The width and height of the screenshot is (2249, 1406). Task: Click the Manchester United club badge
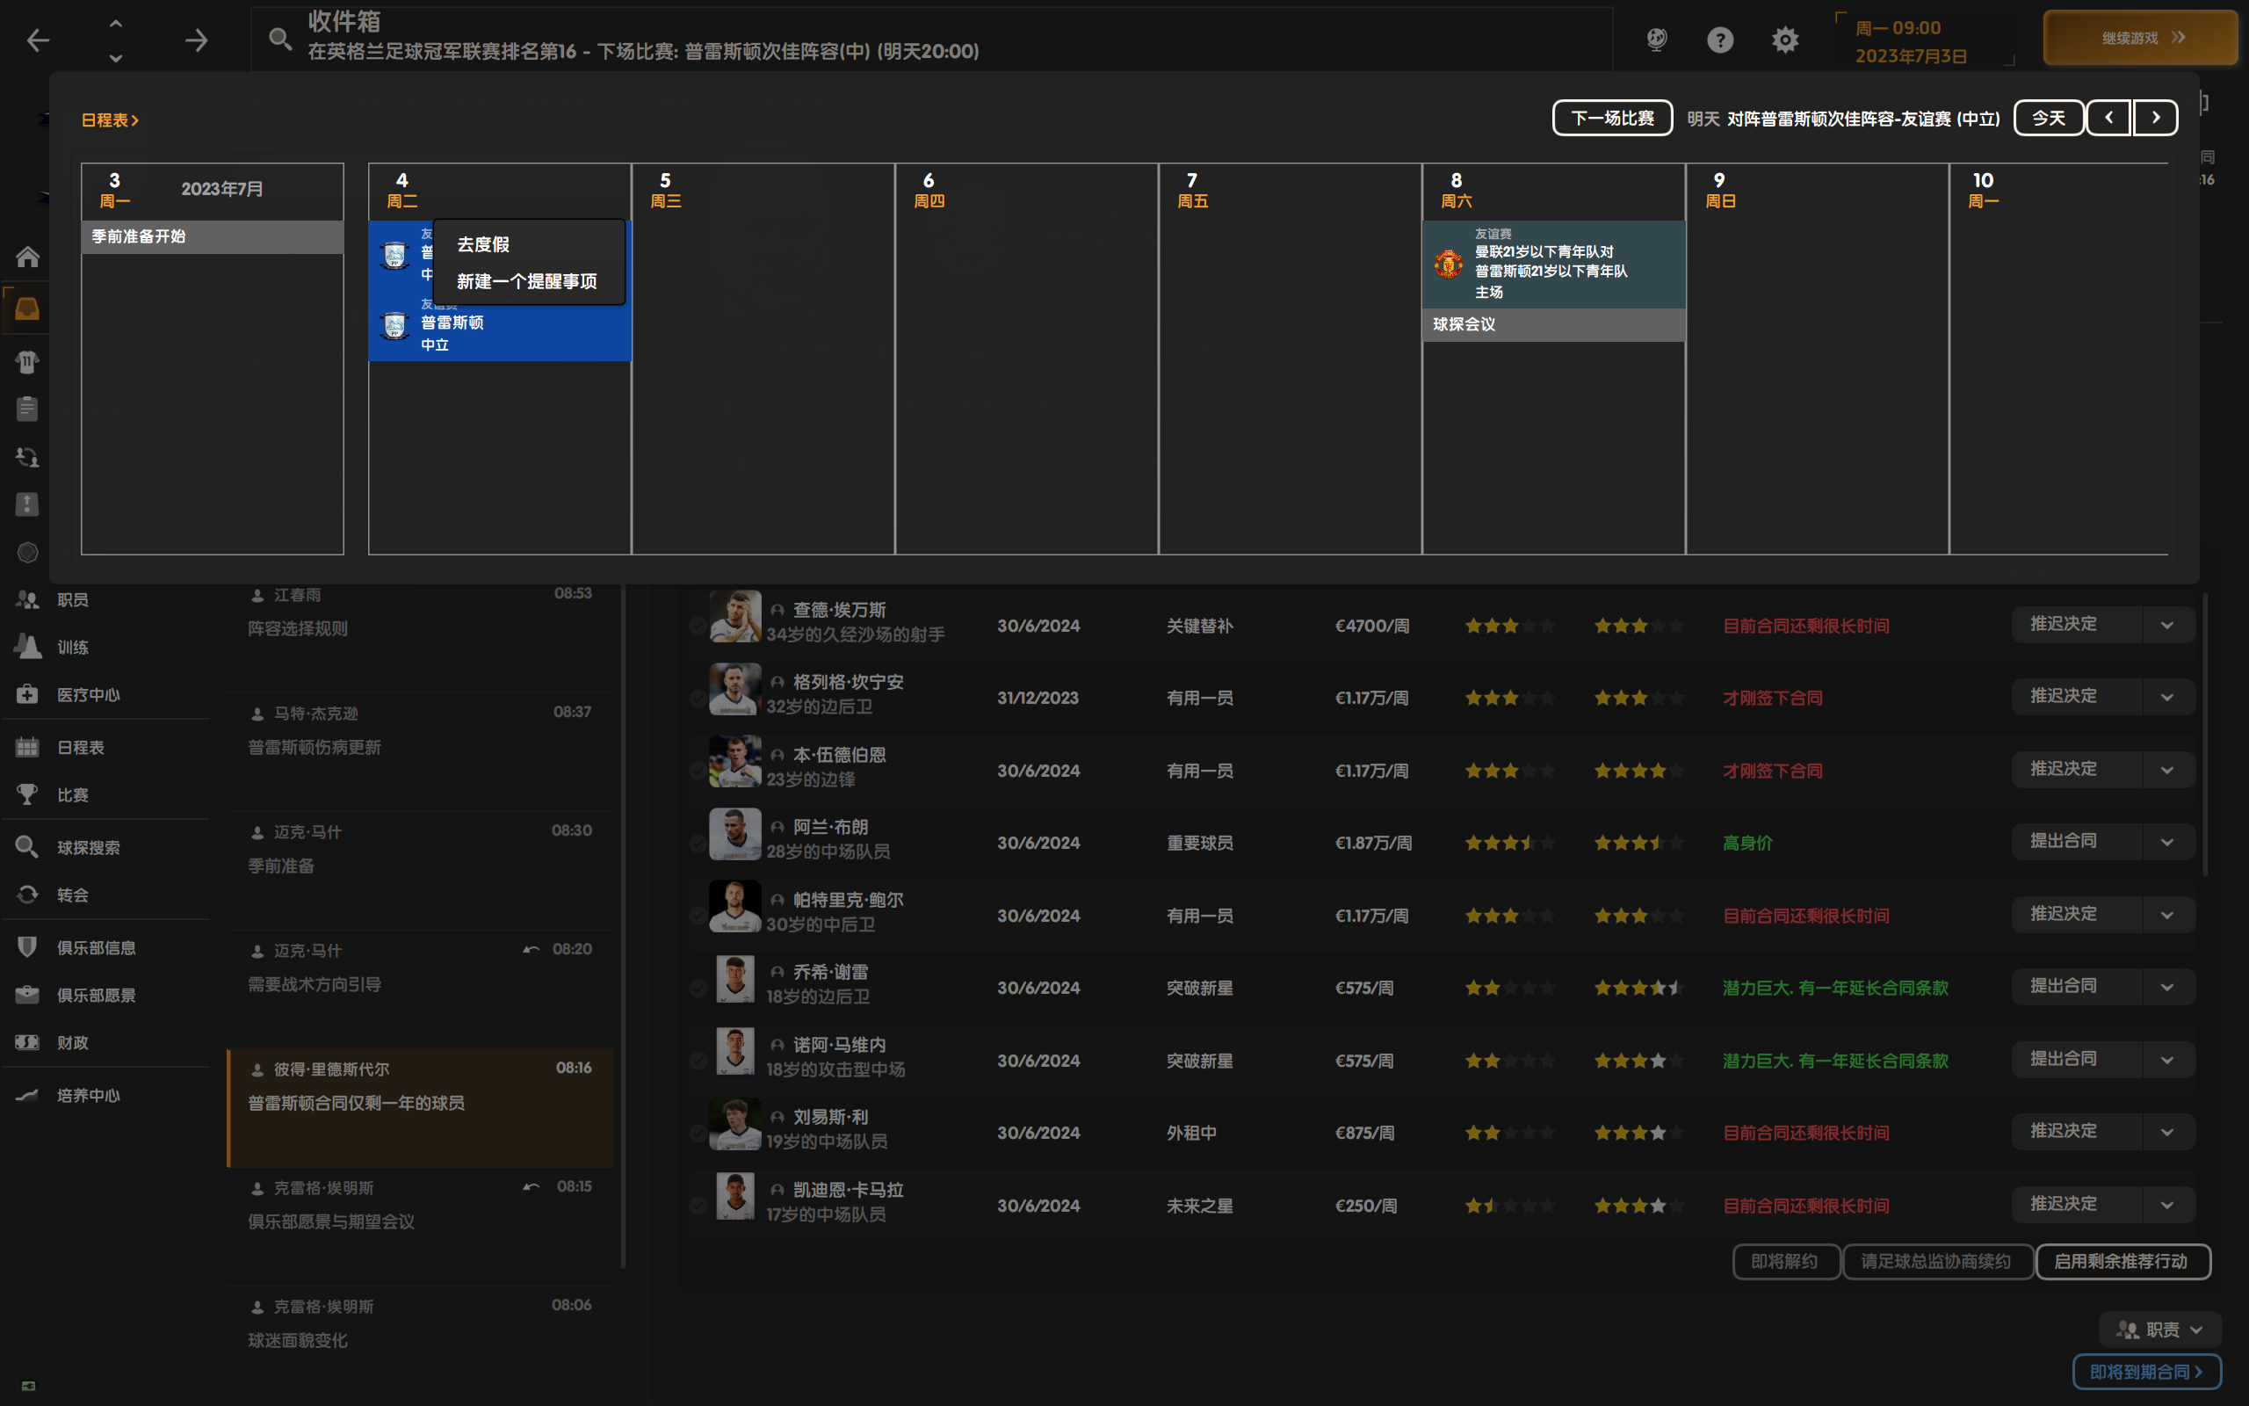click(x=1448, y=265)
